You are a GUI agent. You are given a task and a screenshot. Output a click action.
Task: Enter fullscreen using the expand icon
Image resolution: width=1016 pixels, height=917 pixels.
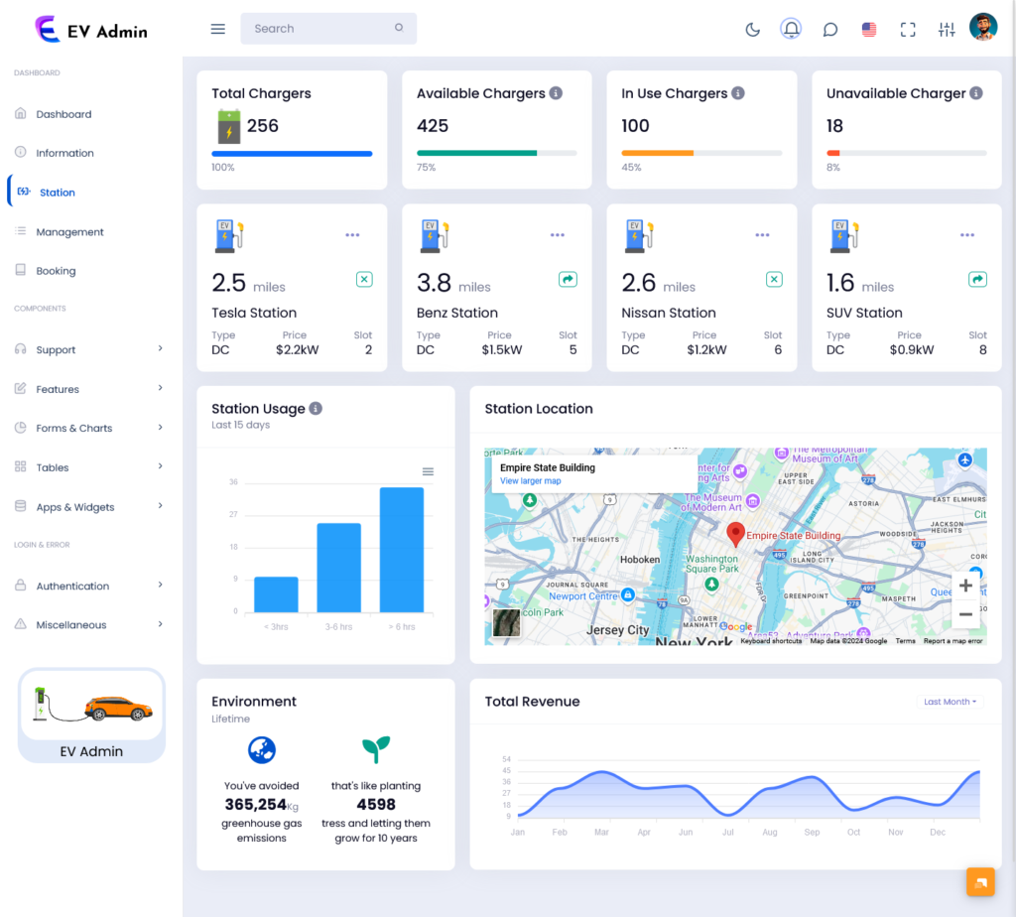click(908, 29)
